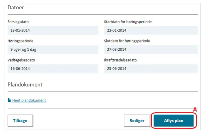This screenshot has width=204, height=131.
Task: Focus the Høringsperiode field with 9 uger og 1 dag
Action: pos(53,50)
